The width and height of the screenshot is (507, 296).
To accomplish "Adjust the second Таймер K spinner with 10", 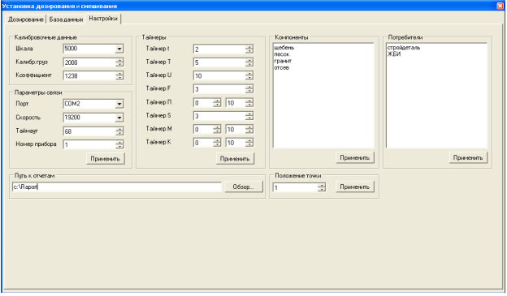I will [x=249, y=143].
